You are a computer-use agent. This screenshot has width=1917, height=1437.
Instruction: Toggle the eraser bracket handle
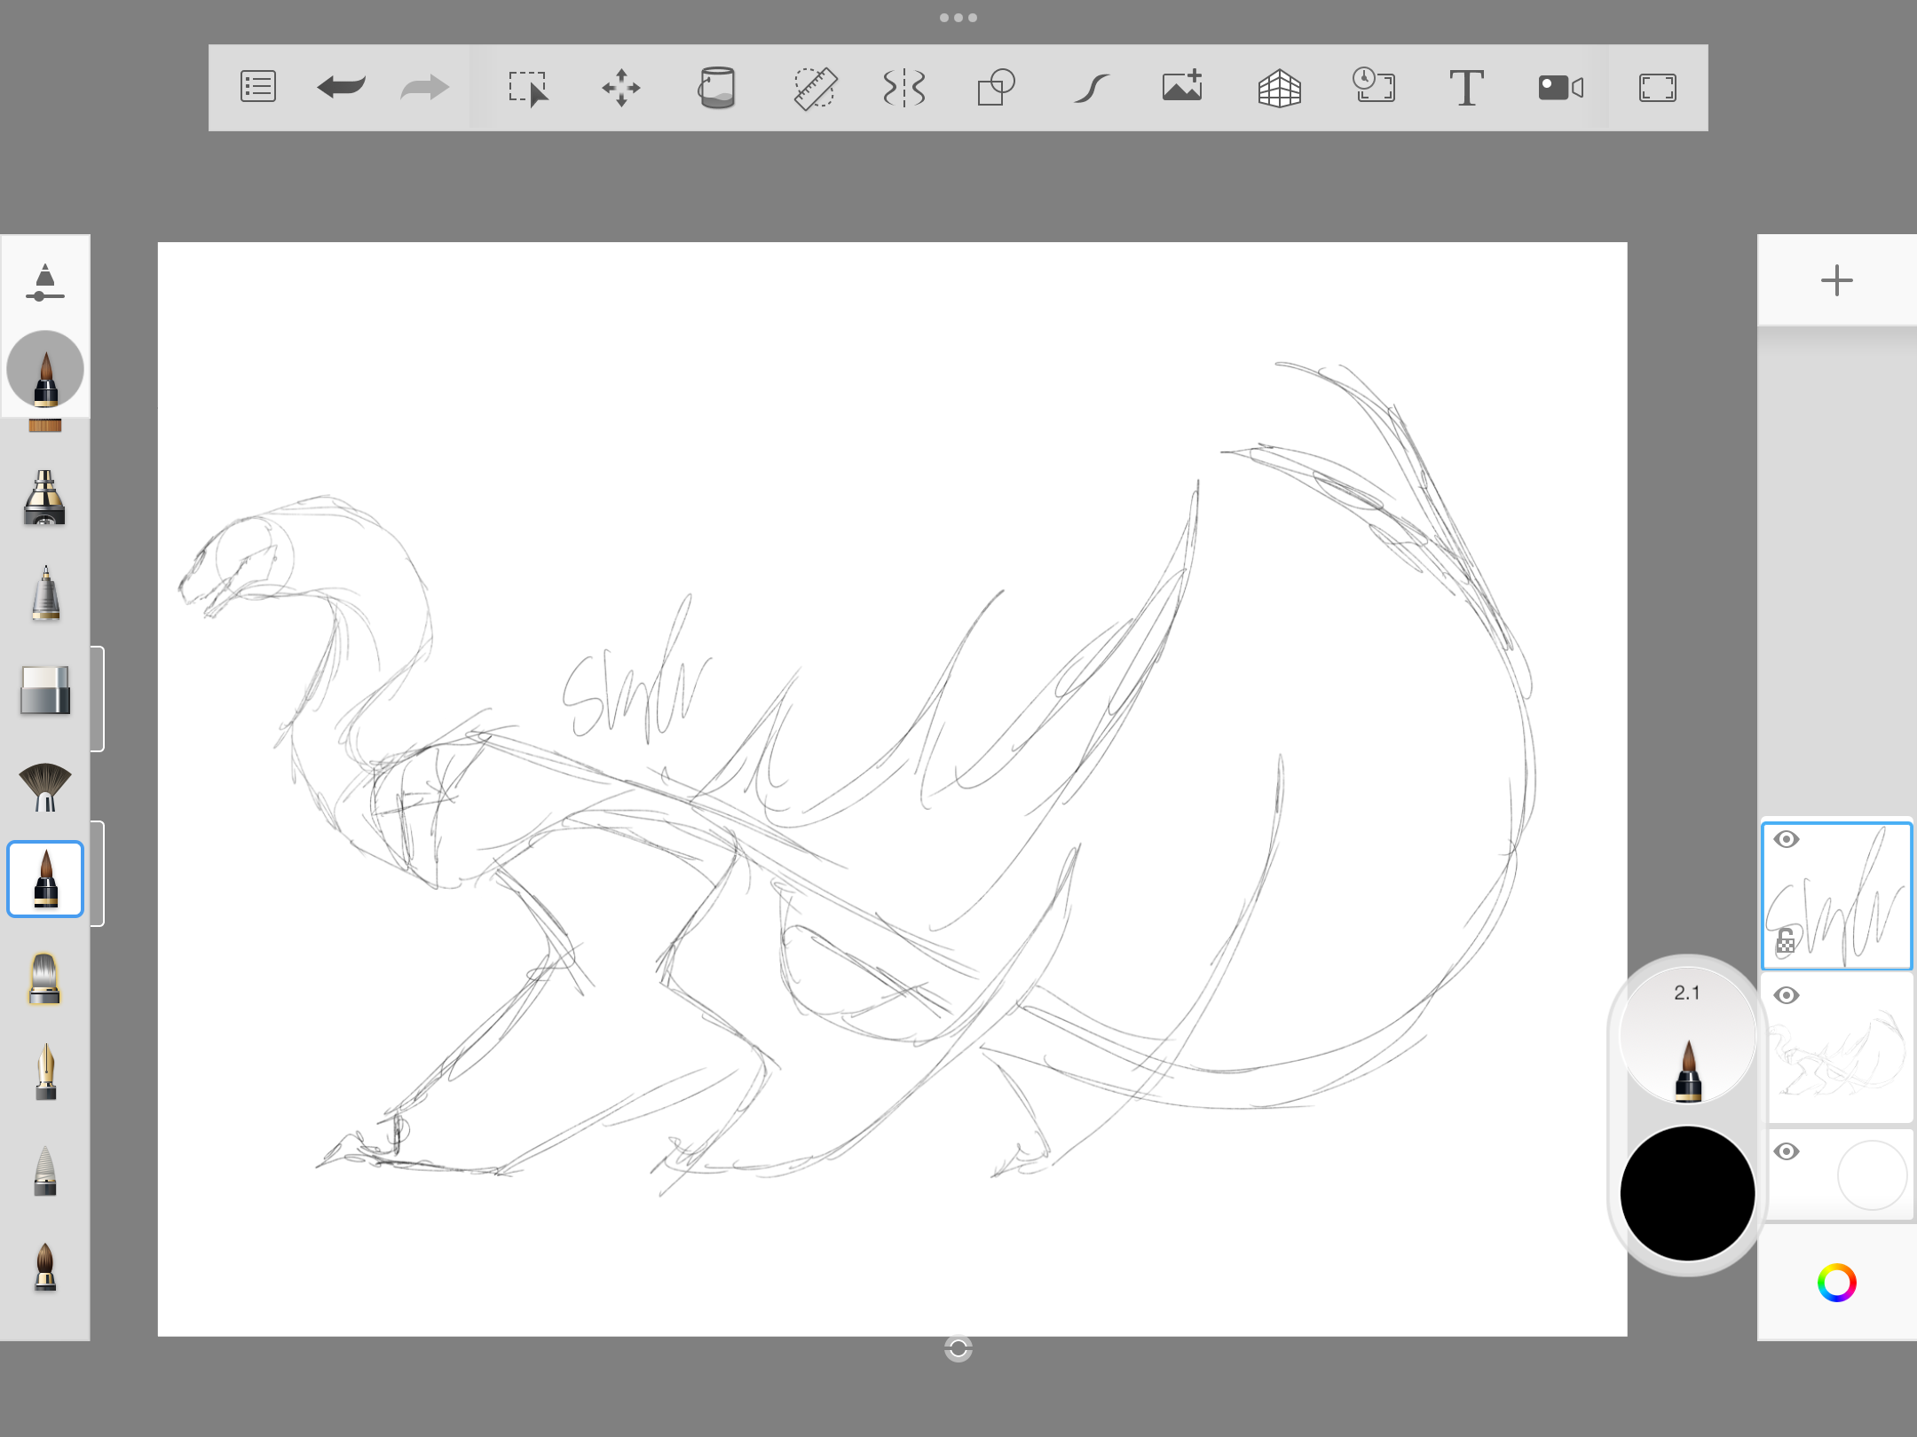click(98, 699)
